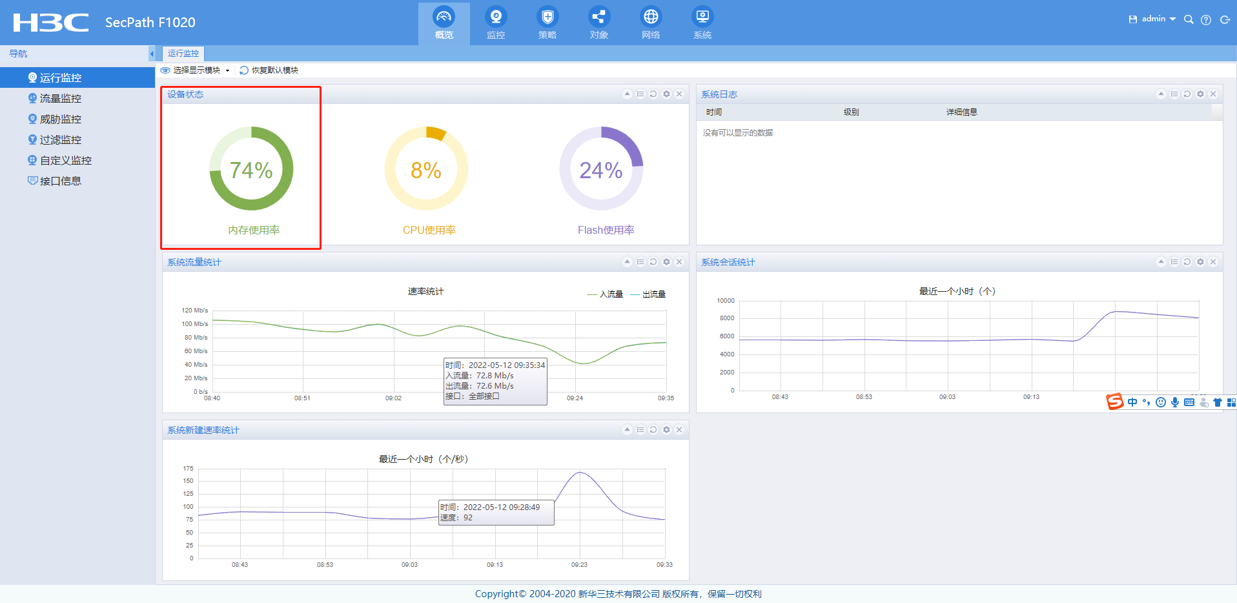Viewport: 1237px width, 603px height.
Task: Toggle 出流量 series in chart legend
Action: [x=648, y=294]
